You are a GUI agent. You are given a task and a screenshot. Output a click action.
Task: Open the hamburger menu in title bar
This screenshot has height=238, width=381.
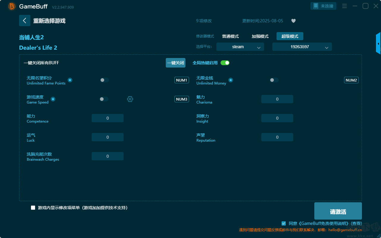coord(344,6)
